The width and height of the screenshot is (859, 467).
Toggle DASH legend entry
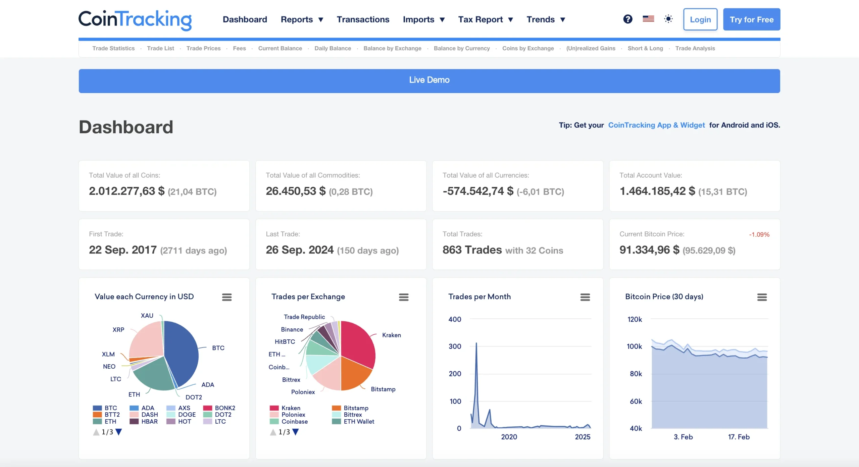coord(144,415)
